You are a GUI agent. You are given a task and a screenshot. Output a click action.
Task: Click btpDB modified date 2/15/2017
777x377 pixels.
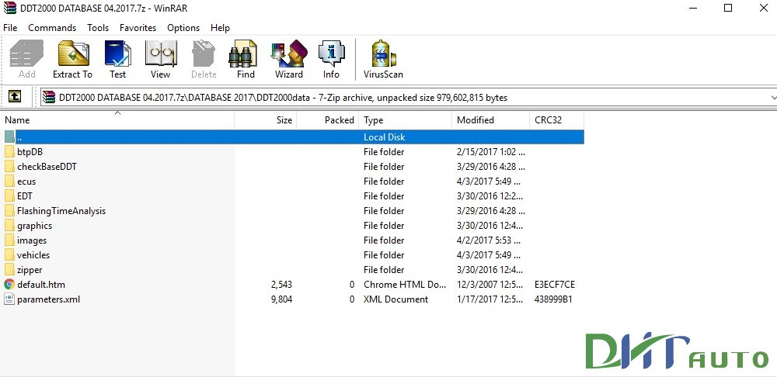pyautogui.click(x=491, y=152)
